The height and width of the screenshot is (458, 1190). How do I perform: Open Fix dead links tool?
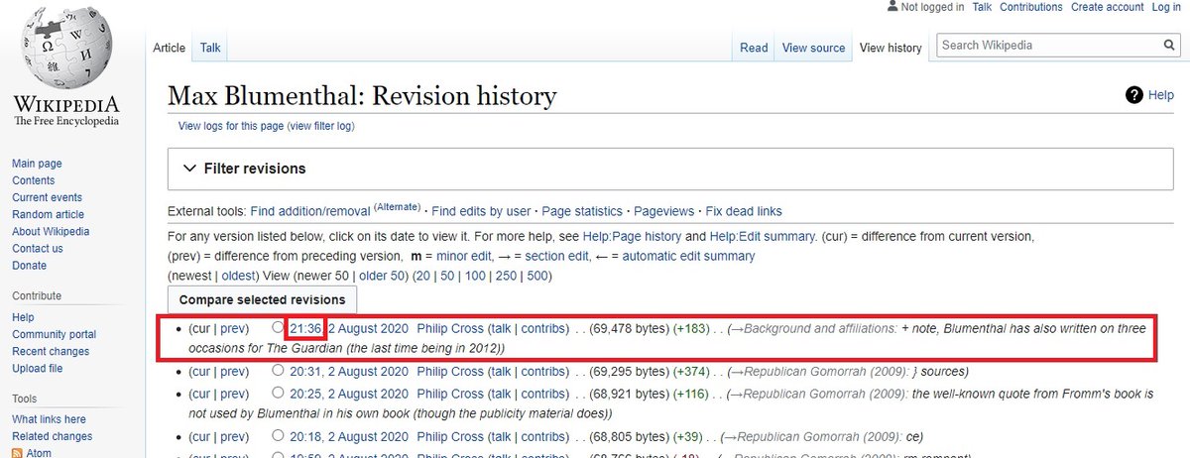[x=744, y=211]
